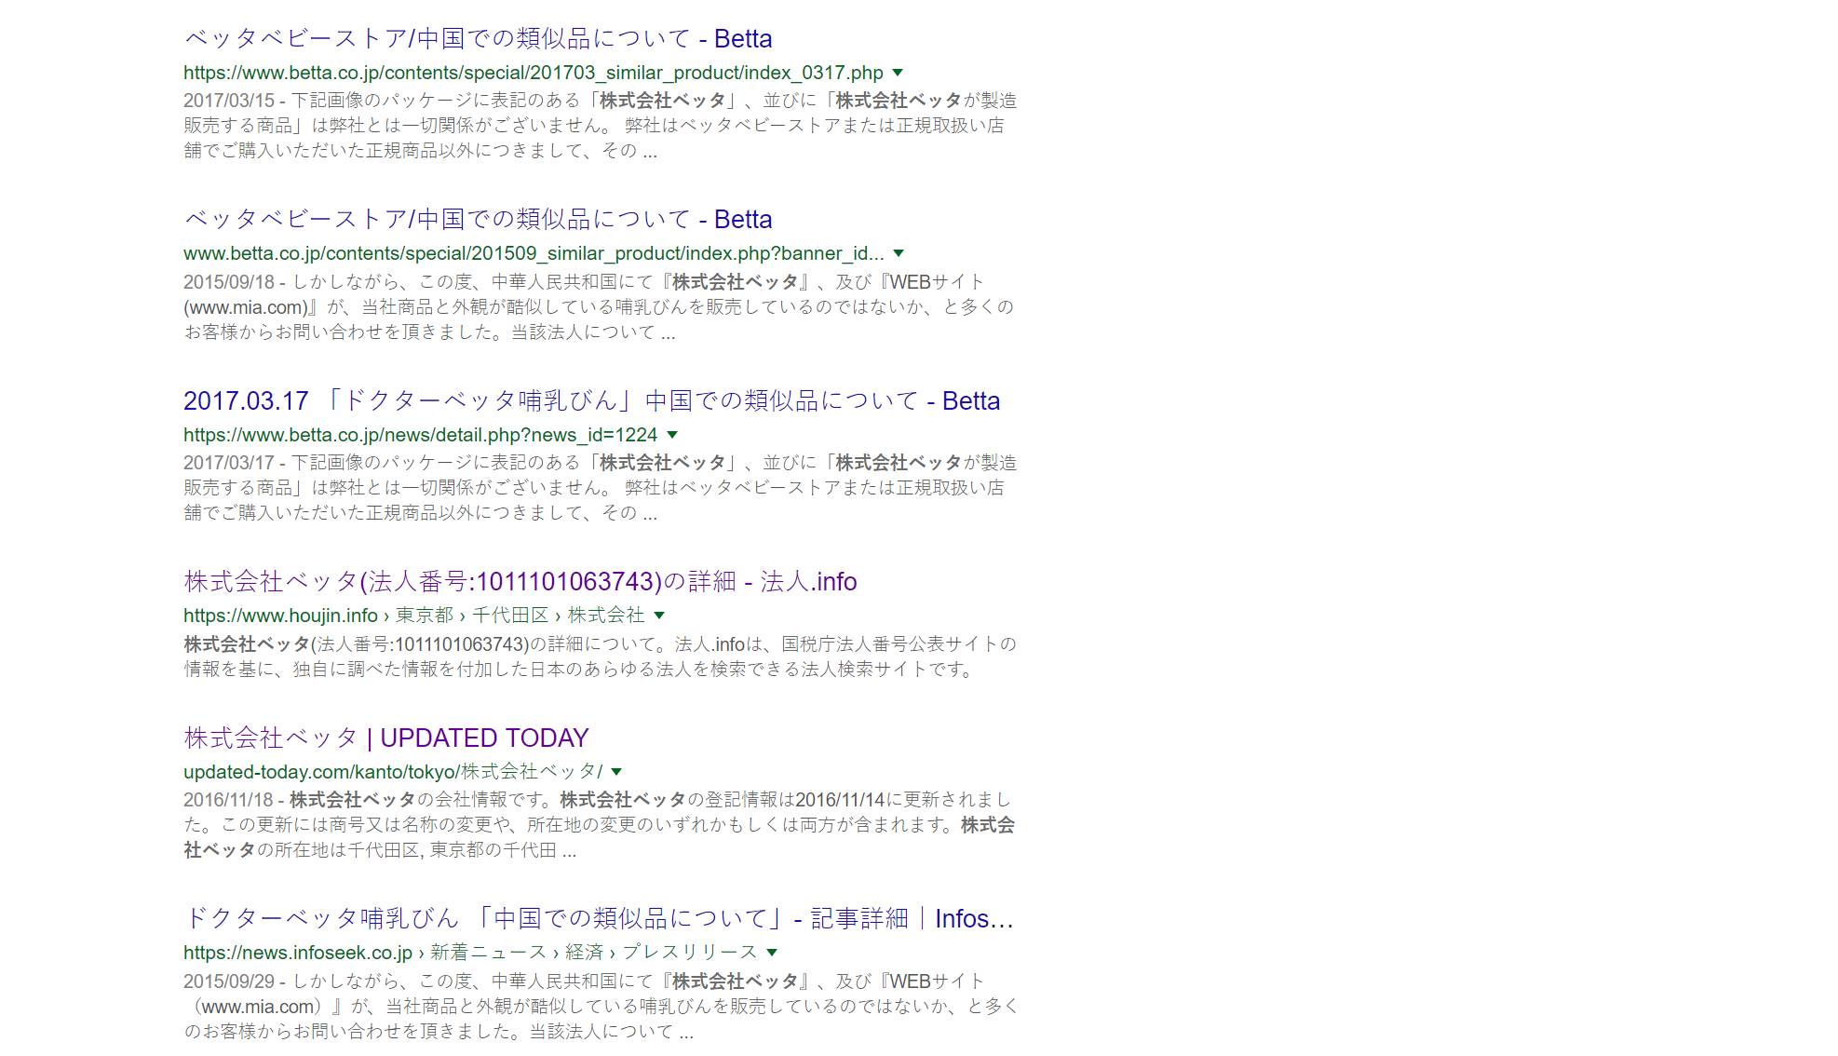The image size is (1838, 1056).
Task: Expand arrow beside updated-today.com URL
Action: click(616, 772)
